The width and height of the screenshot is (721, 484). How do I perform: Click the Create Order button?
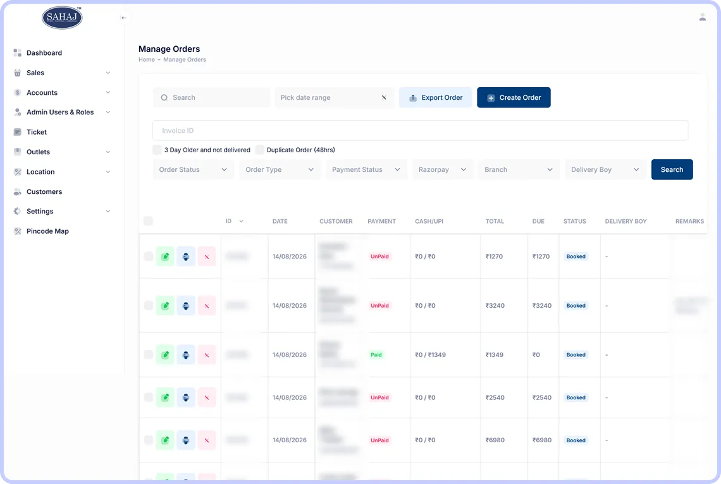514,97
